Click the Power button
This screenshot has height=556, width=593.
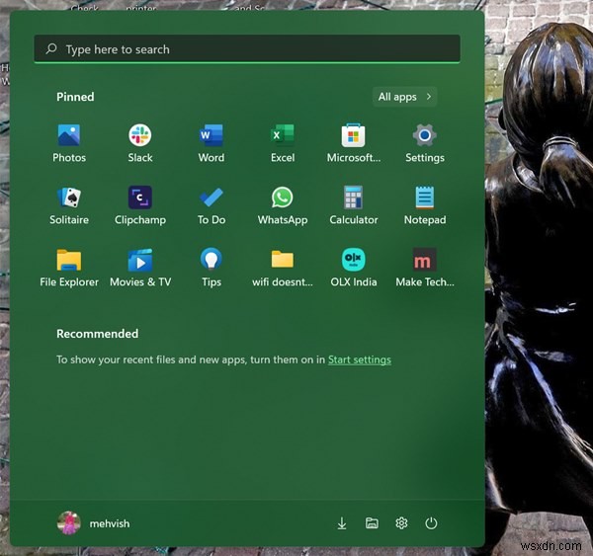(431, 523)
